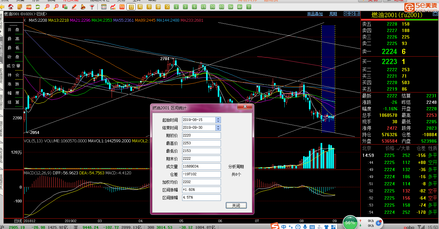Click the 论坛 button at top right
The height and width of the screenshot is (229, 439).
tap(396, 1)
